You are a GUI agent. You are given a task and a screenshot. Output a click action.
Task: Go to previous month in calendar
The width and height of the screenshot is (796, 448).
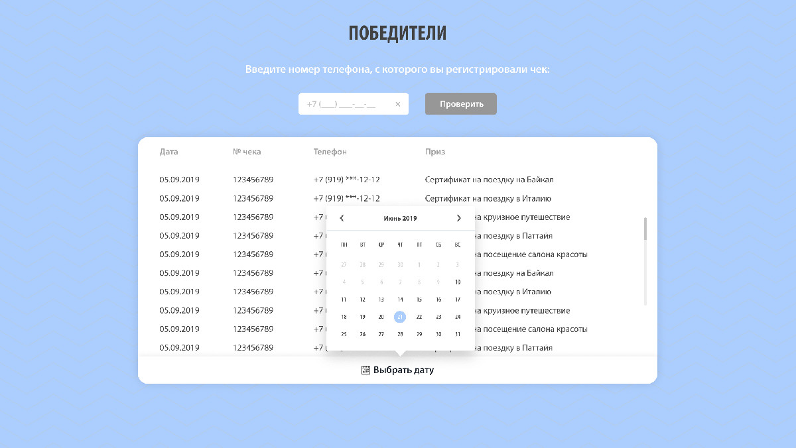point(342,218)
